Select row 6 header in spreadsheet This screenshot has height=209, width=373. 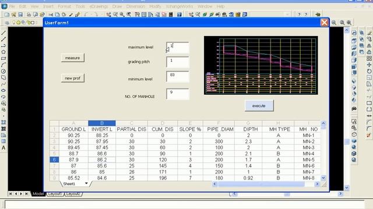[x=54, y=160]
